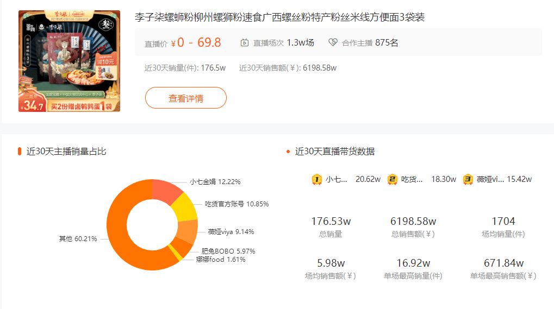Screen dimensions: 554x309
Task: Select the 肥兔BOBO donut slice
Action: pos(182,247)
